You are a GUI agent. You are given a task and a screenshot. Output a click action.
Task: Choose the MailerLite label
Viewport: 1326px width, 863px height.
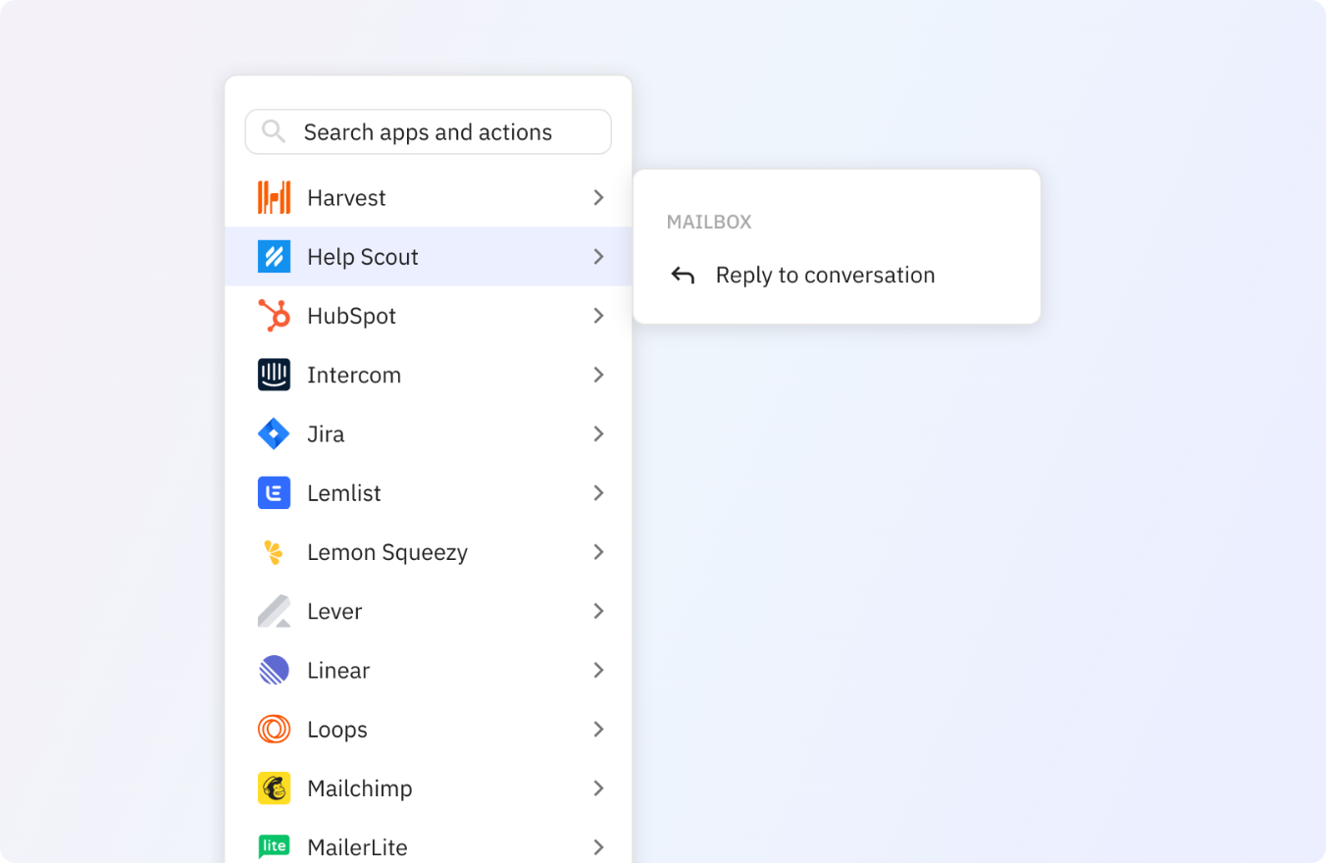[x=357, y=847]
